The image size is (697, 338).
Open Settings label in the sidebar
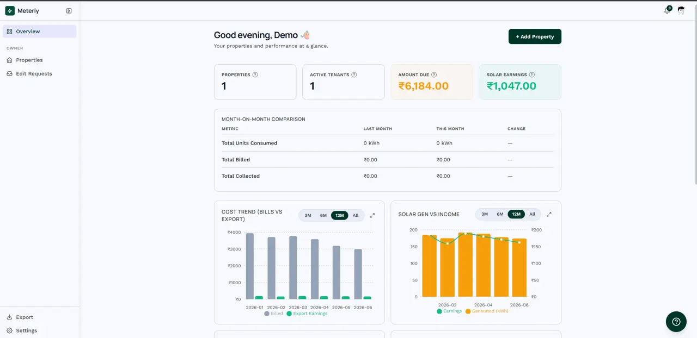coord(27,331)
